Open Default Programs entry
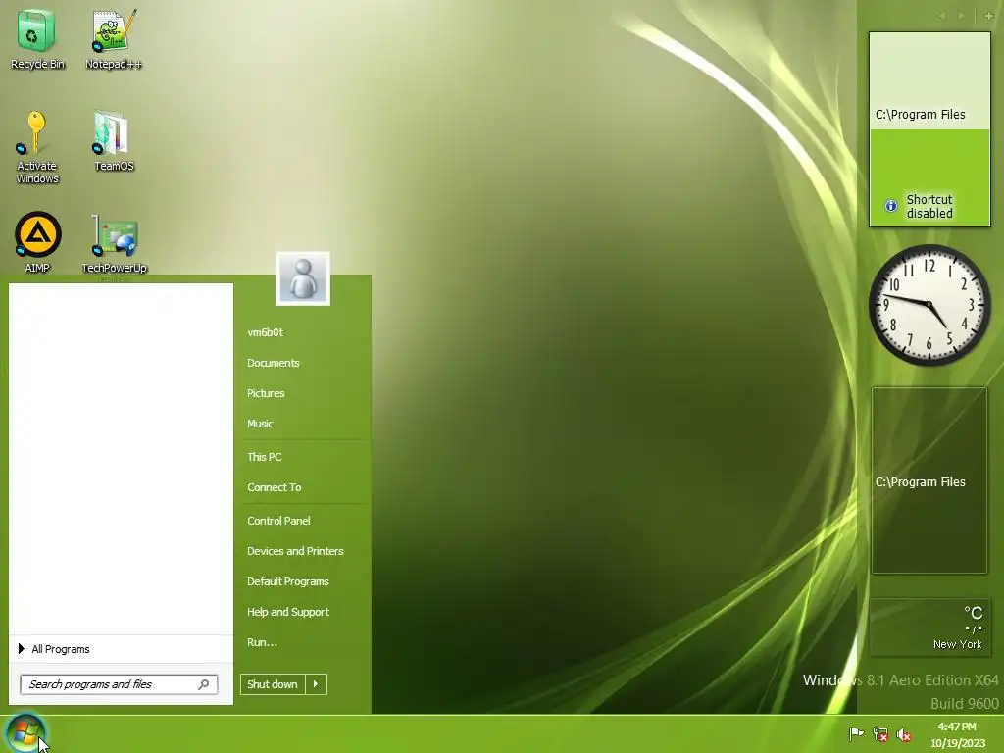This screenshot has width=1004, height=753. tap(288, 581)
